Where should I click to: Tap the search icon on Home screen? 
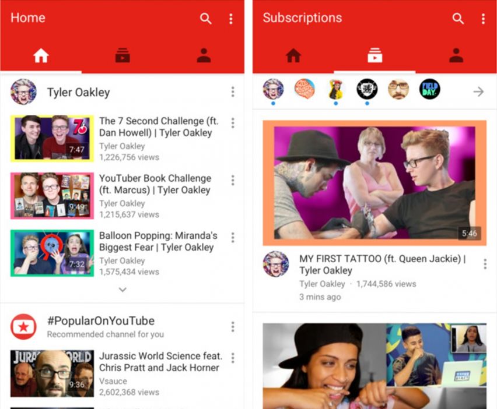[x=206, y=19]
